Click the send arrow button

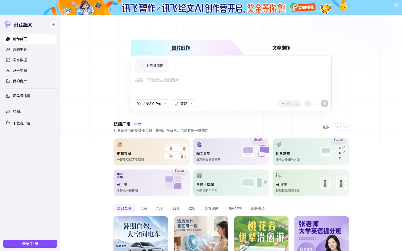click(325, 103)
